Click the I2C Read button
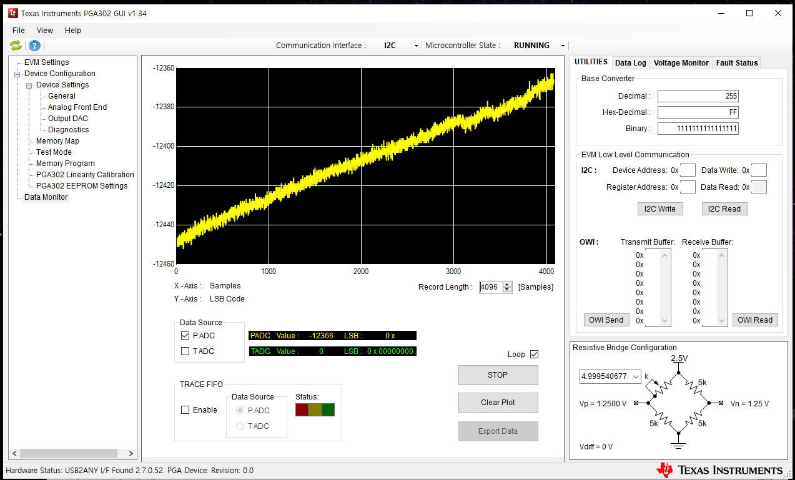Image resolution: width=795 pixels, height=480 pixels. pos(724,208)
